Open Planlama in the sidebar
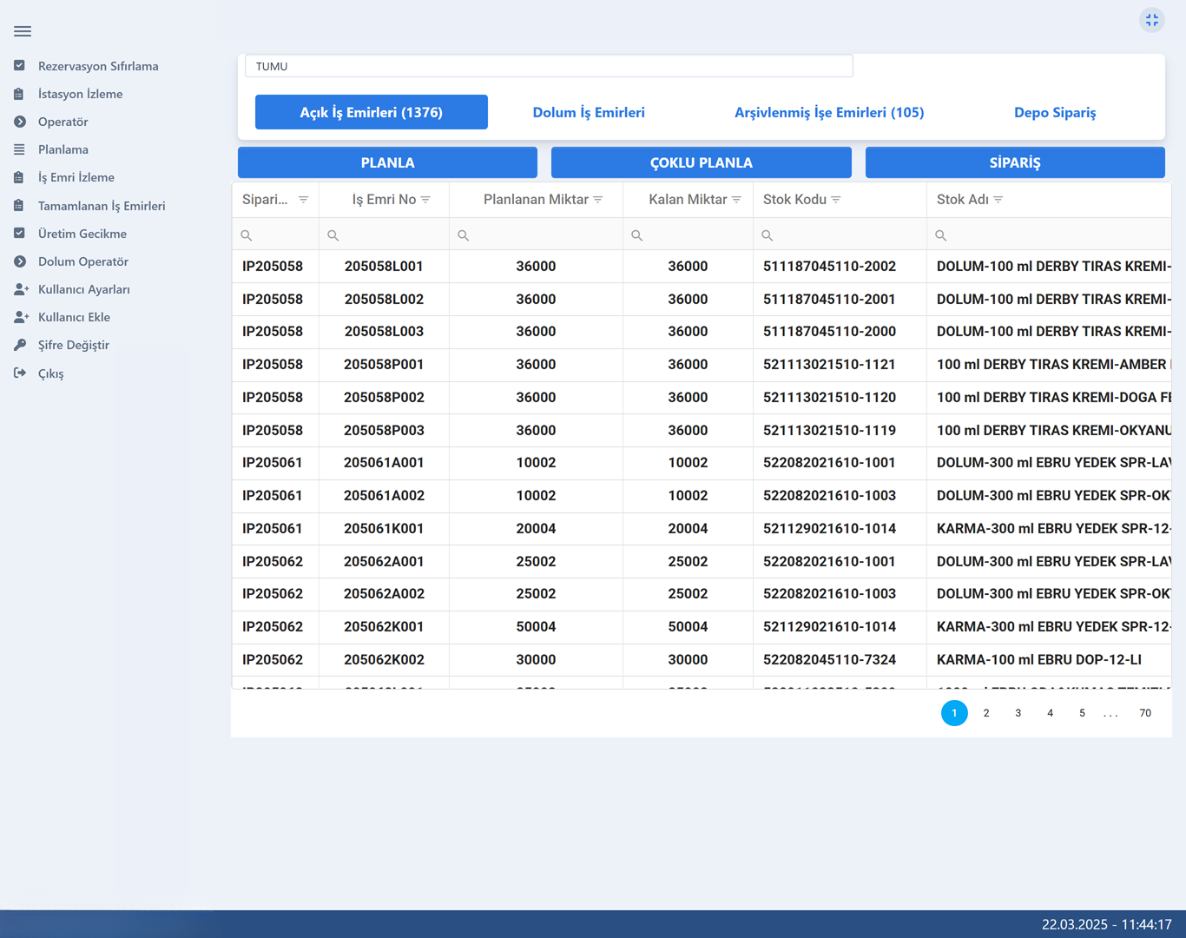The width and height of the screenshot is (1186, 938). click(63, 149)
